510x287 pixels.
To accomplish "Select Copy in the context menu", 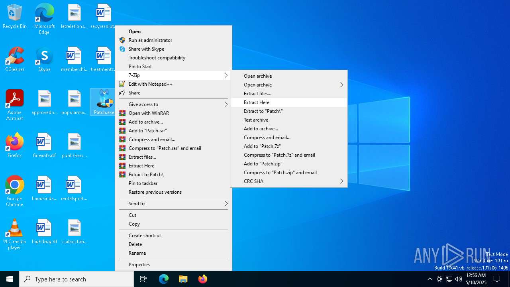I will (173, 224).
